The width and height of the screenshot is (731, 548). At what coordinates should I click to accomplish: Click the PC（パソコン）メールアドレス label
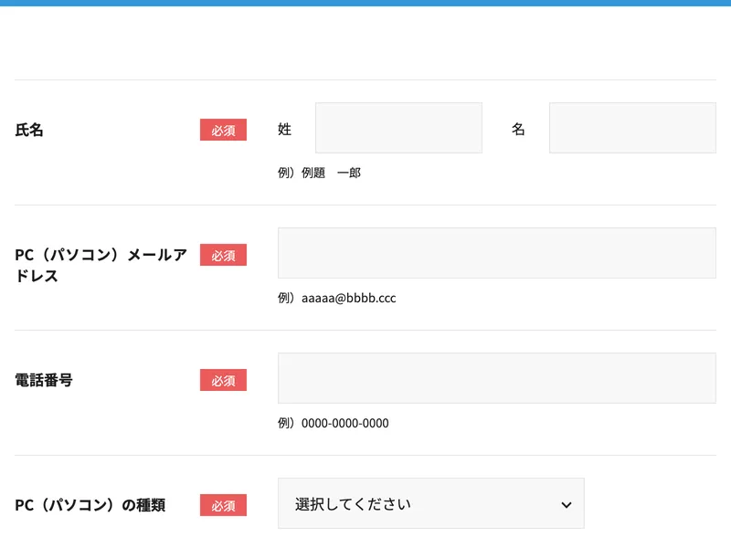pyautogui.click(x=101, y=265)
